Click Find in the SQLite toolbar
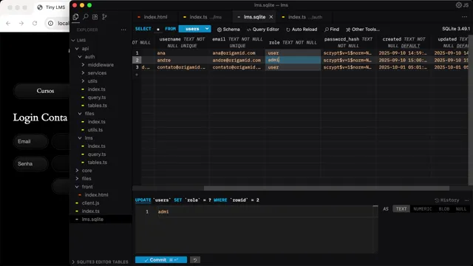The width and height of the screenshot is (473, 266). [332, 30]
